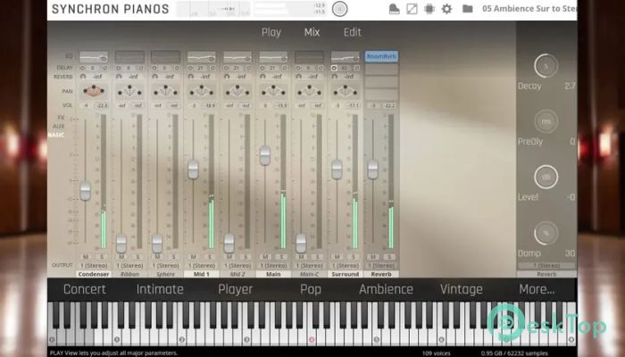Switch to the Play tab
This screenshot has width=625, height=357.
[271, 32]
